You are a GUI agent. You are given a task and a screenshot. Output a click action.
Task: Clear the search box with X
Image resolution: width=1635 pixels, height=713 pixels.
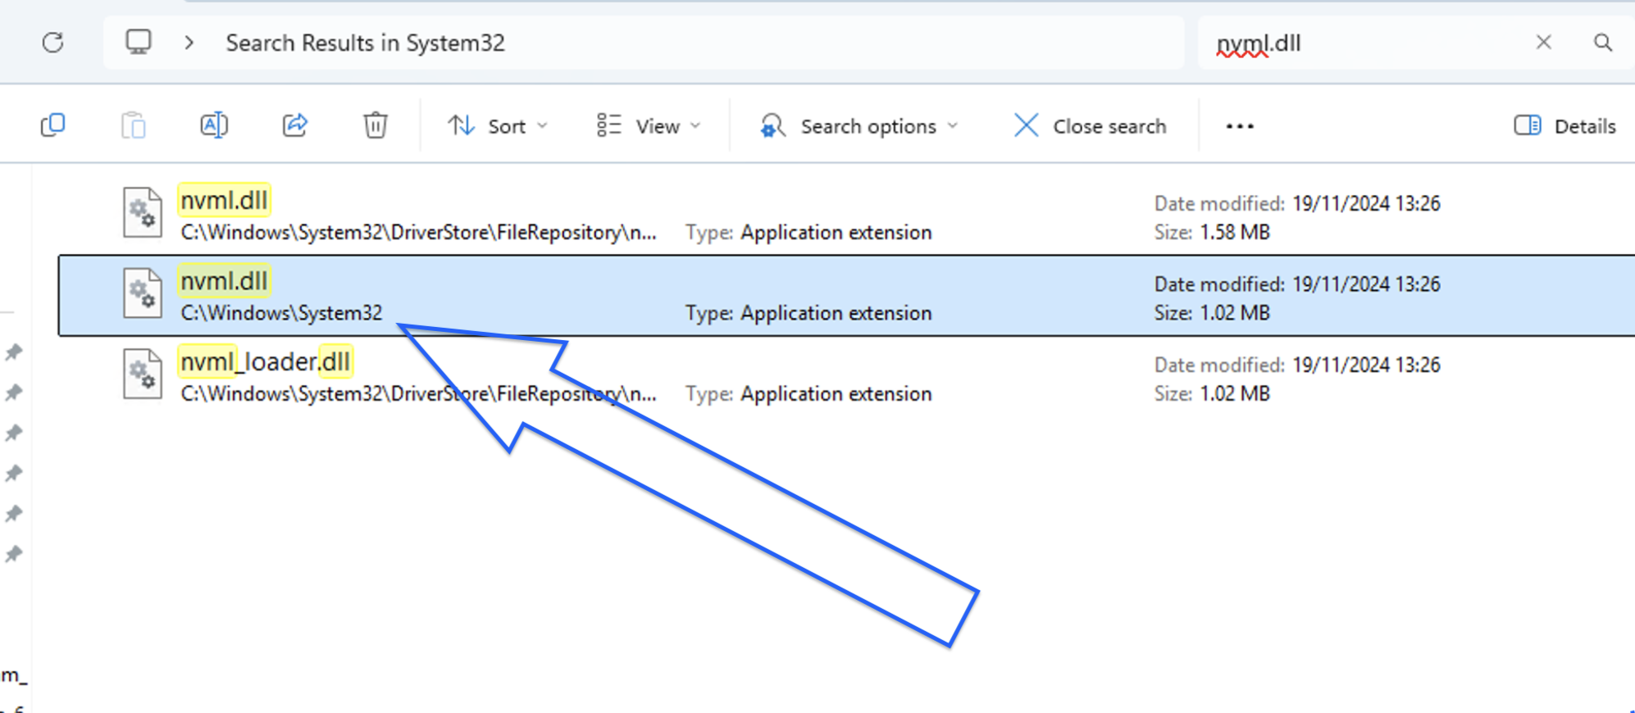coord(1543,43)
